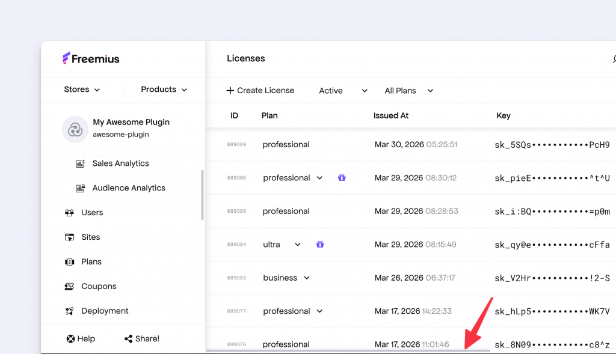Viewport: 616px width, 354px height.
Task: Click the Create License button
Action: (x=260, y=90)
